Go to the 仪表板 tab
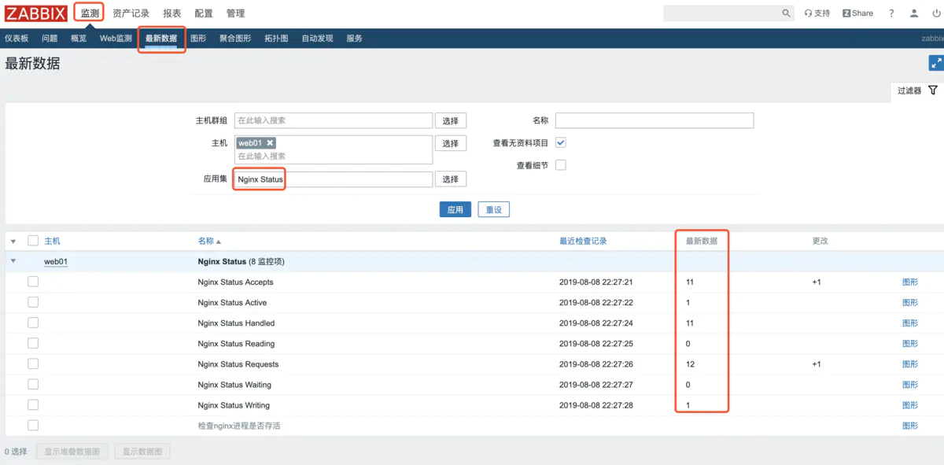 tap(17, 38)
